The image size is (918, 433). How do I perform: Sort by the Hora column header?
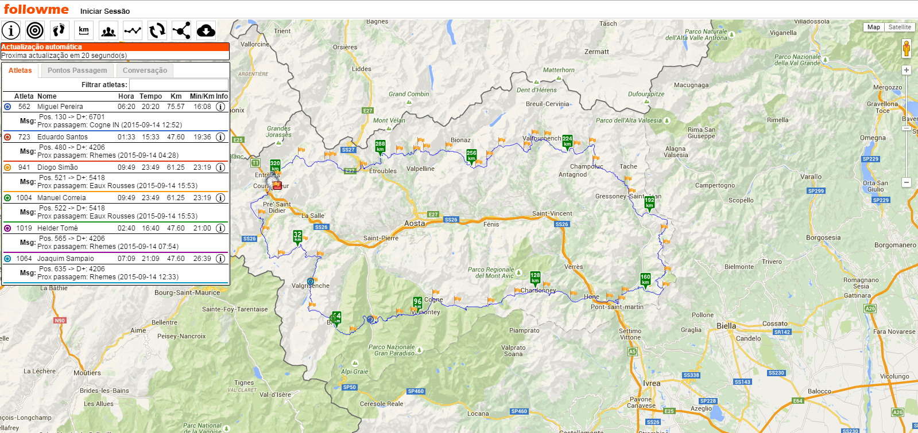[126, 96]
